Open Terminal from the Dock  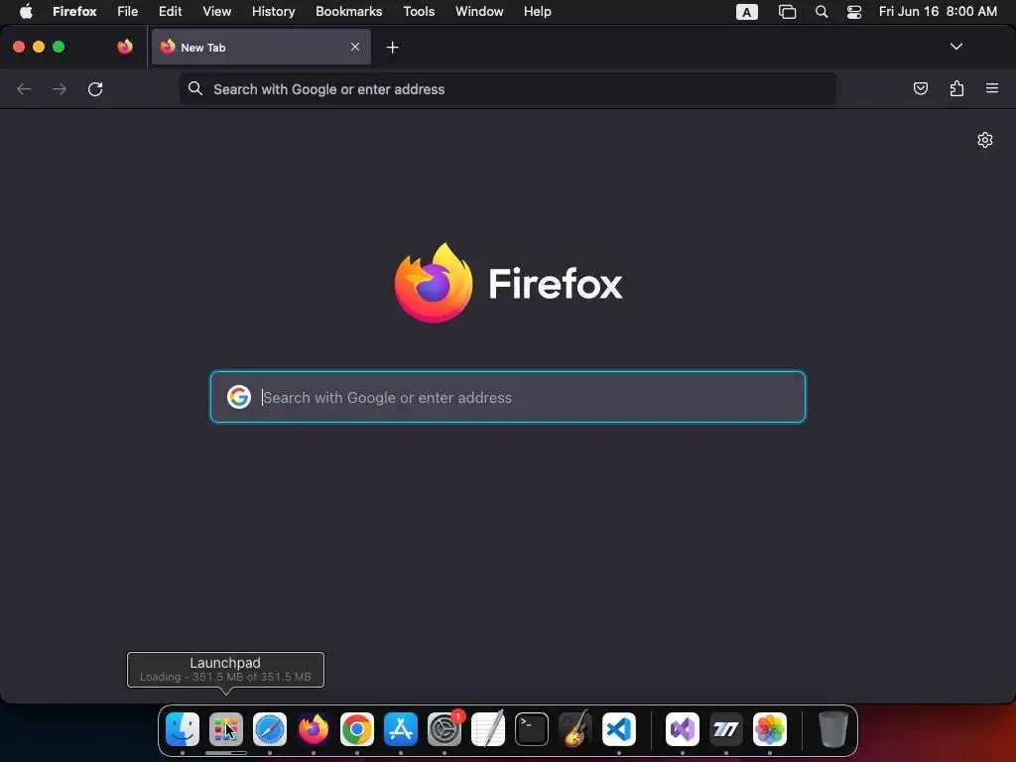pyautogui.click(x=532, y=729)
